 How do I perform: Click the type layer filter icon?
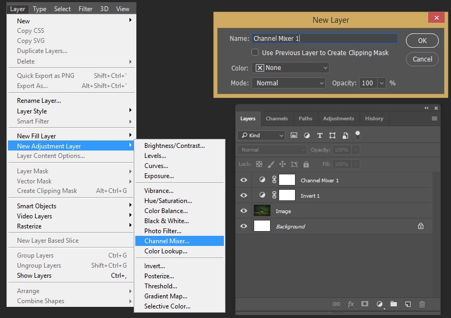pos(319,135)
